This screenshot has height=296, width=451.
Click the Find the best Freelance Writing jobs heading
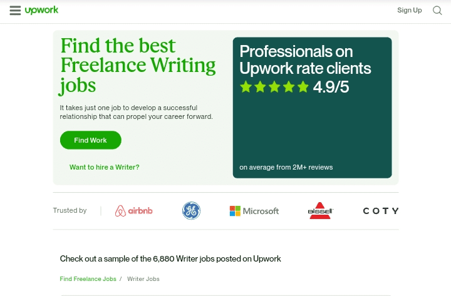pos(138,66)
